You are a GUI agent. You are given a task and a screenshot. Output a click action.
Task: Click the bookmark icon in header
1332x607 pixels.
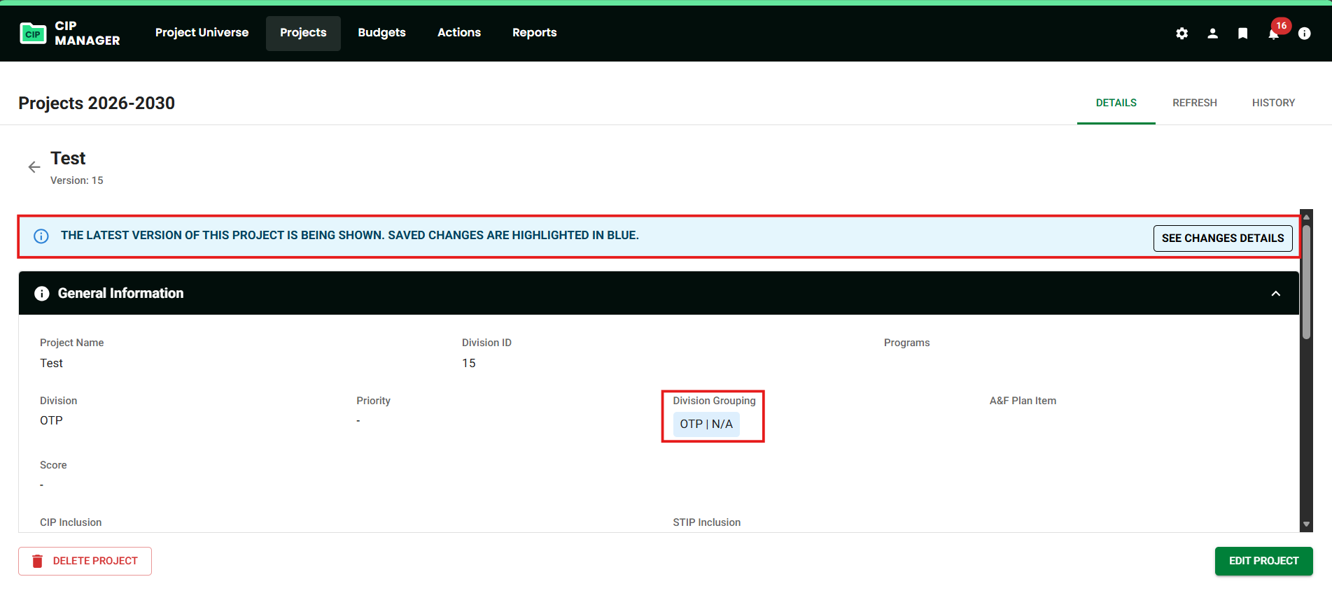click(1242, 34)
